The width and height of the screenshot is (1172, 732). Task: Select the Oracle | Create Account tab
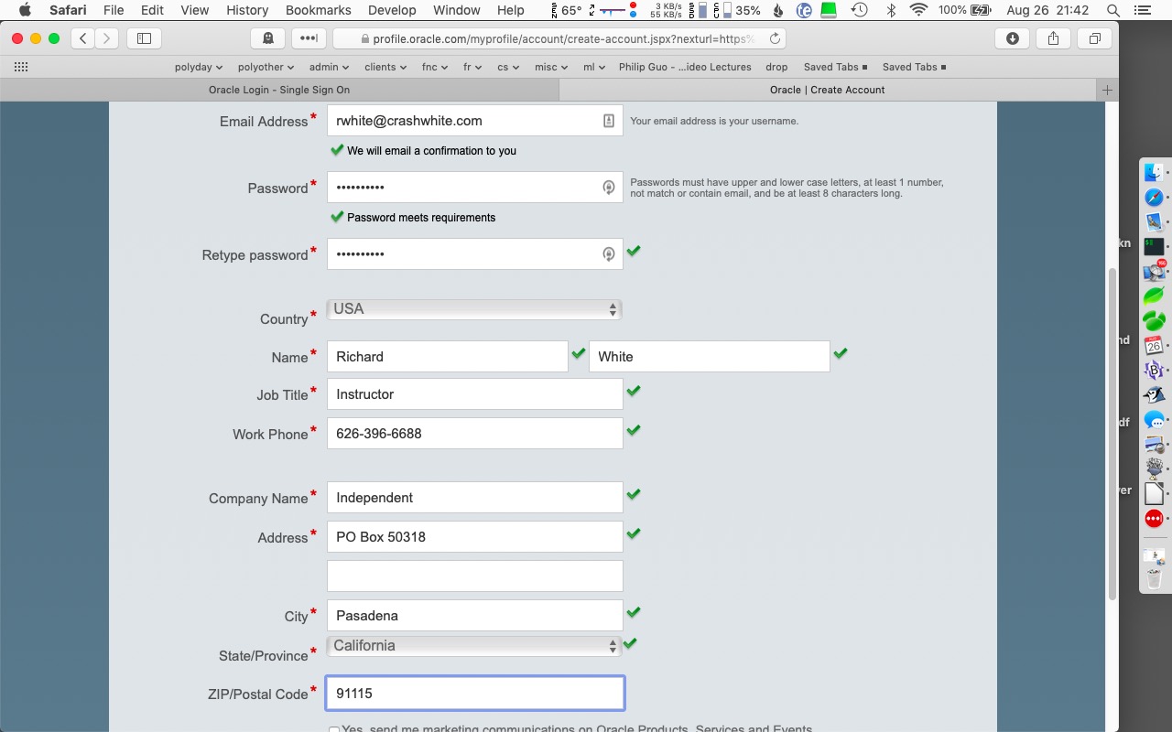[x=828, y=90]
